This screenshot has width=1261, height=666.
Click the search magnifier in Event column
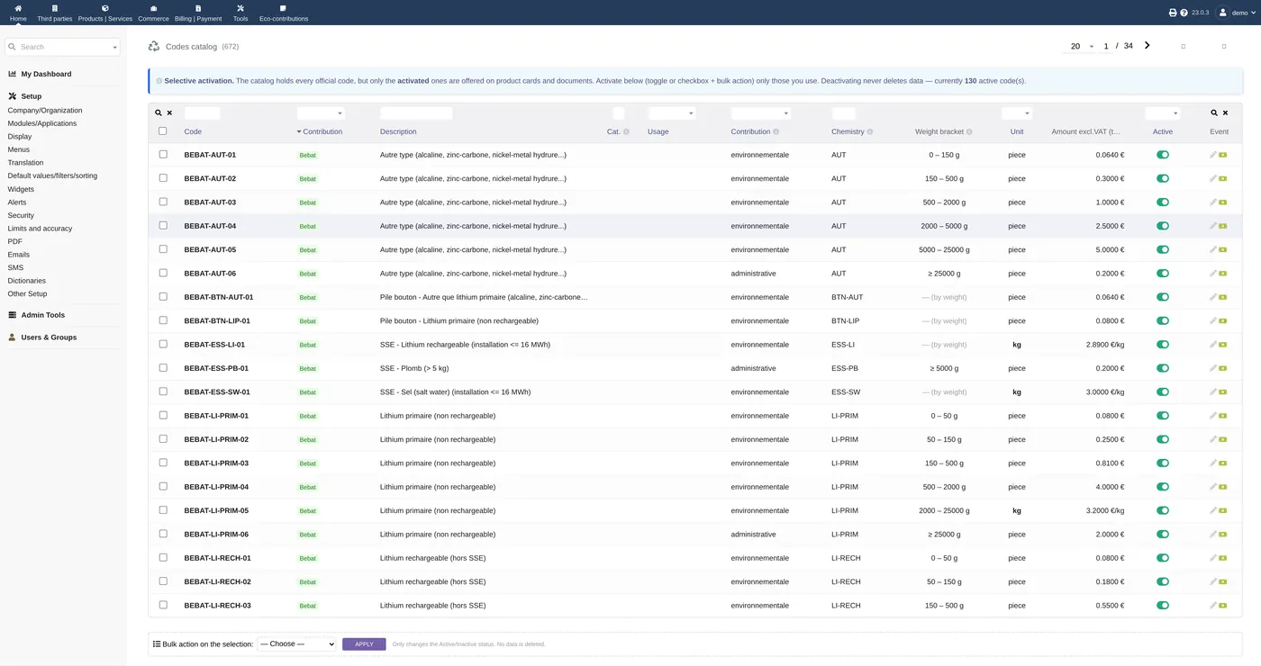[x=1214, y=113]
